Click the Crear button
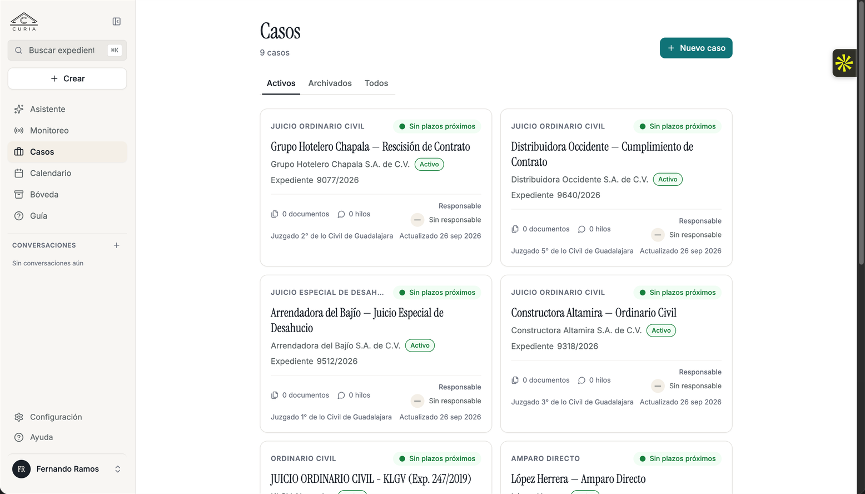The width and height of the screenshot is (865, 494). coord(67,78)
